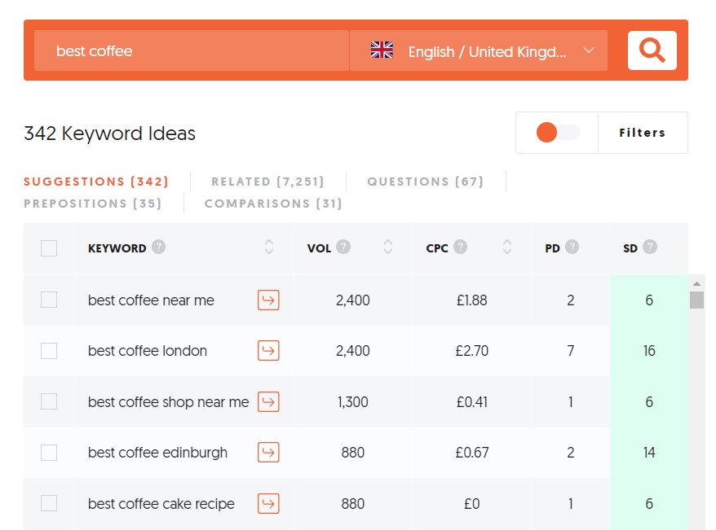Check the box for best coffee shop near me
This screenshot has width=716, height=530.
(49, 401)
